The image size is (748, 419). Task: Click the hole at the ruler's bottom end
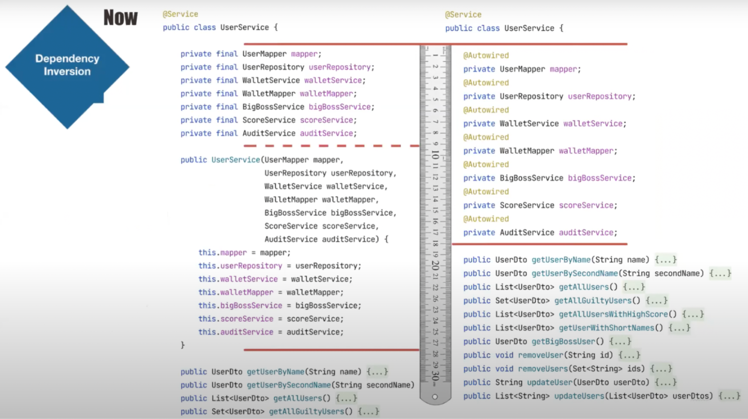click(435, 397)
